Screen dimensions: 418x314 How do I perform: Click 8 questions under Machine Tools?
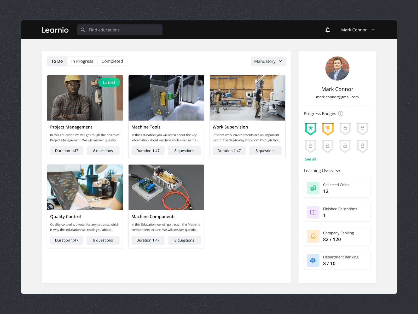click(x=184, y=151)
